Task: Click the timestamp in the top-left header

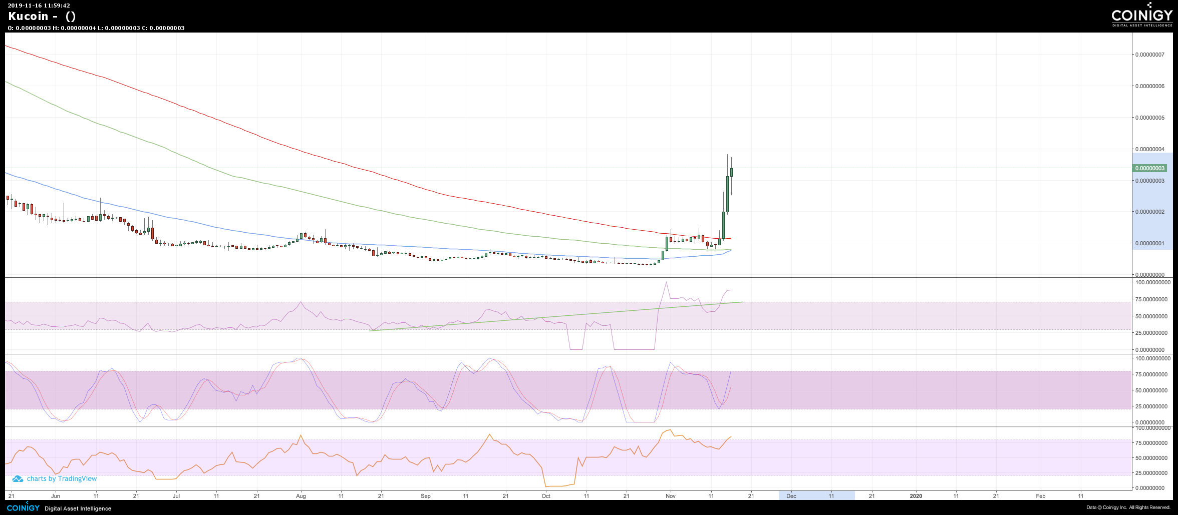Action: (x=39, y=6)
